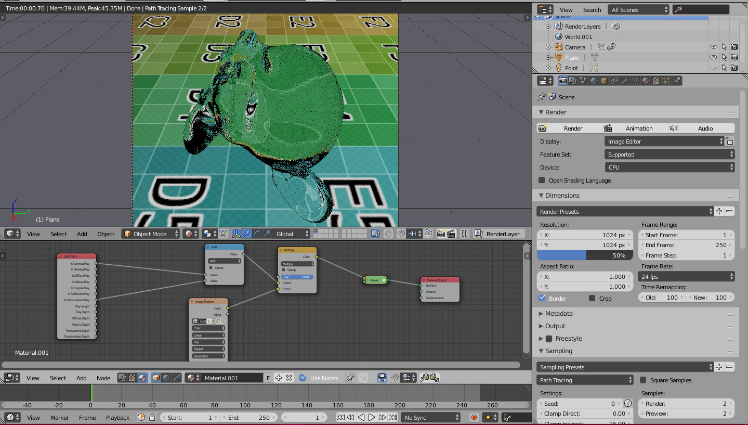Open the World properties tab (globe icon)
748x425 pixels.
pyautogui.click(x=593, y=81)
